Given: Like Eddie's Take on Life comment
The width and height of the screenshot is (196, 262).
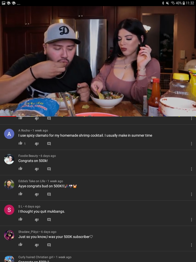Looking at the screenshot, I should (x=20, y=194).
